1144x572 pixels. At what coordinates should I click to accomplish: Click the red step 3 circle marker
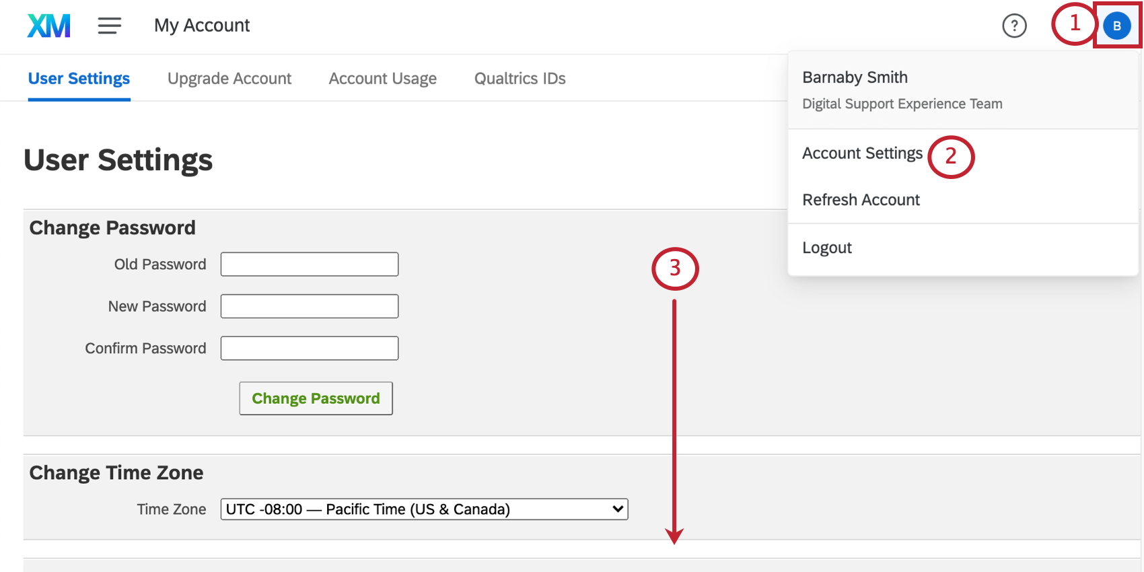pyautogui.click(x=675, y=269)
